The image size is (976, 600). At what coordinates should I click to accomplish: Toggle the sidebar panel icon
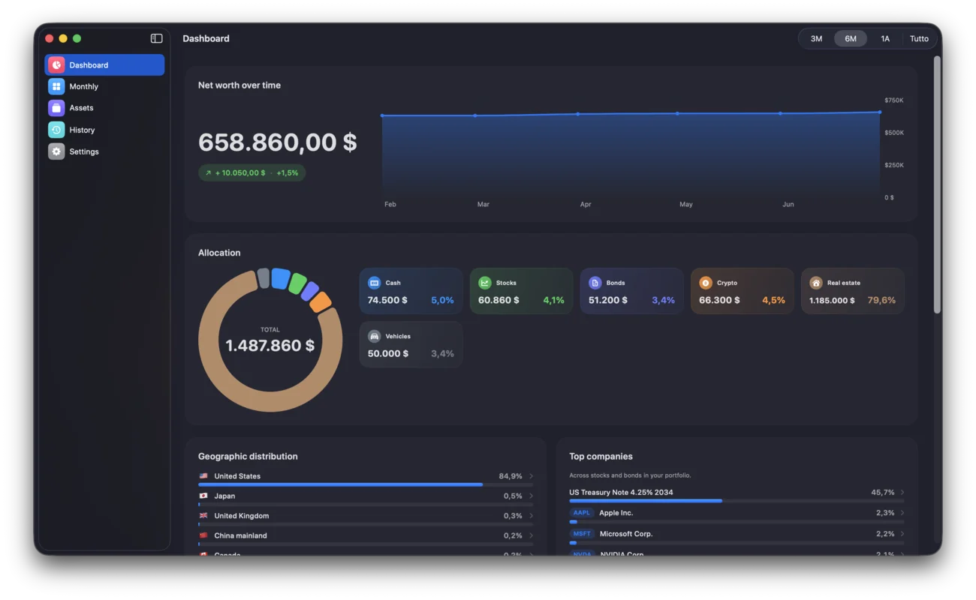156,38
